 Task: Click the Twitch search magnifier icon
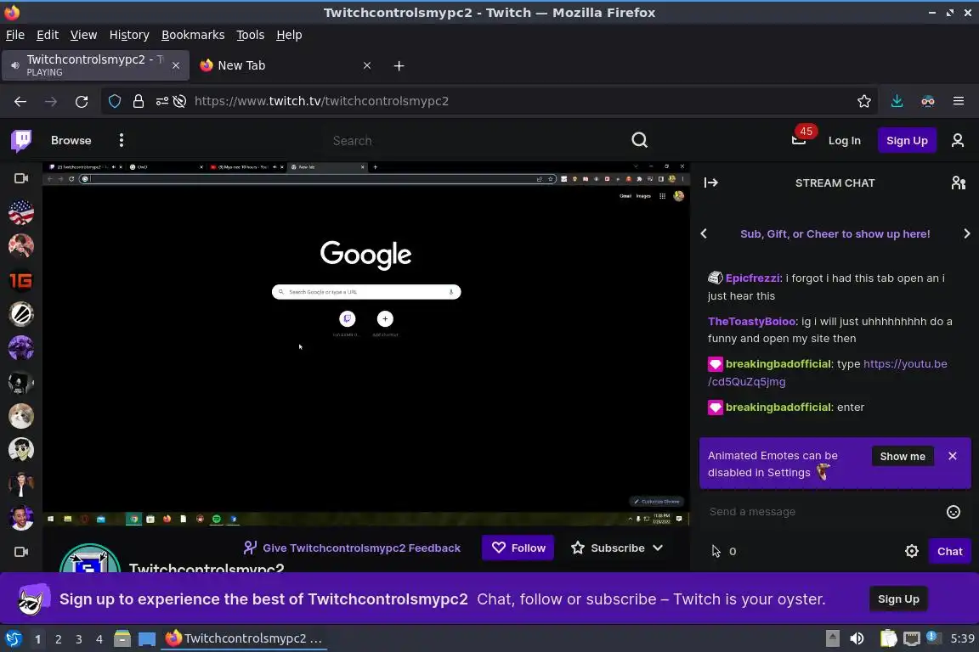click(x=639, y=140)
